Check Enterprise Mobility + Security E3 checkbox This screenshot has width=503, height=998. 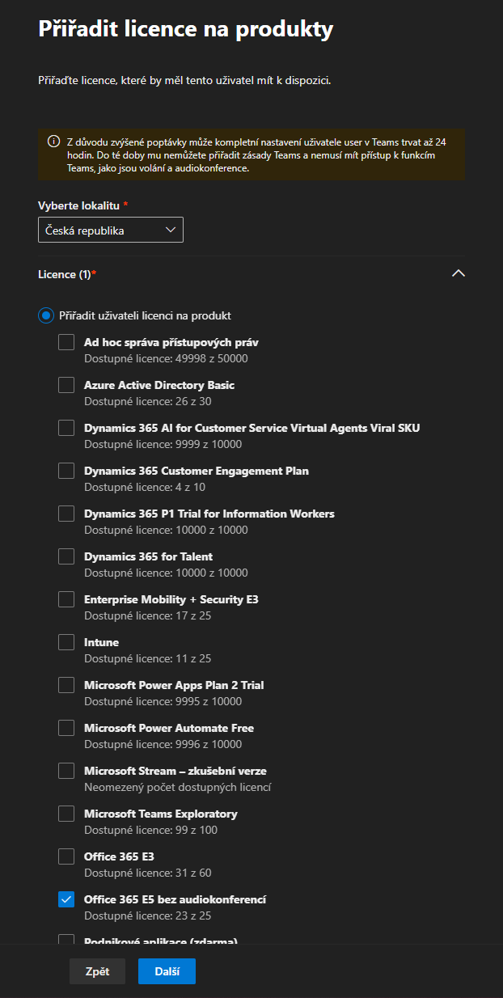coord(66,599)
